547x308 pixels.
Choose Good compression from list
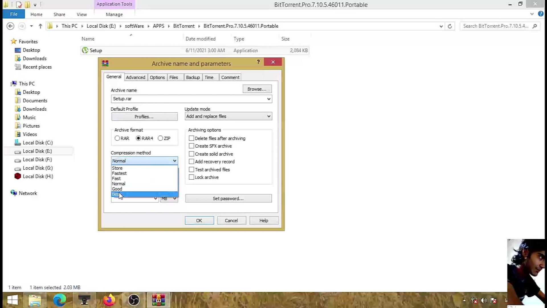pyautogui.click(x=144, y=189)
